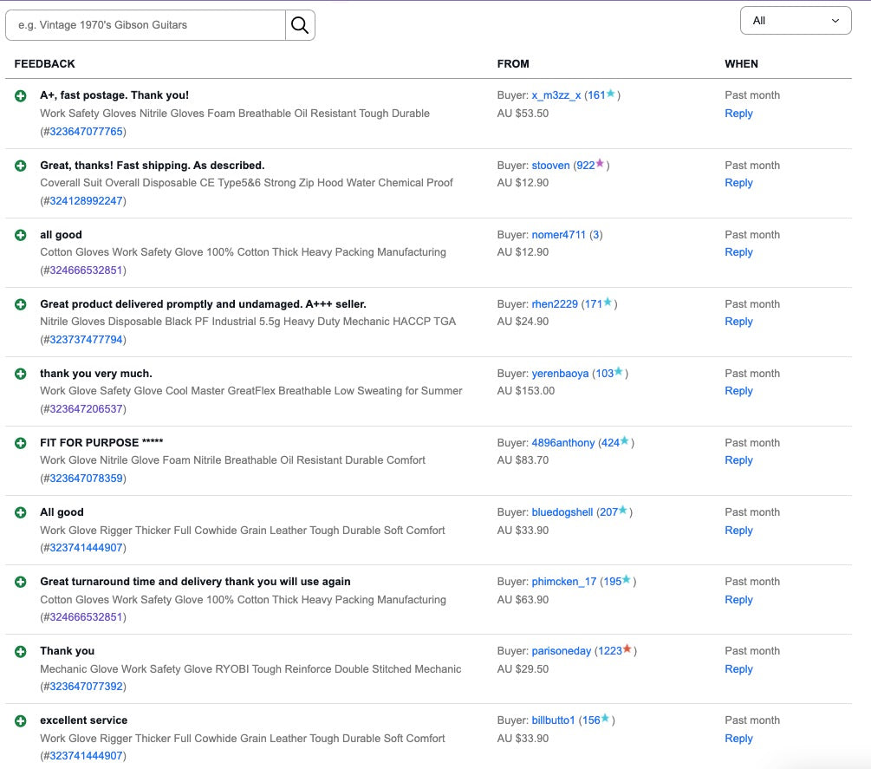This screenshot has width=871, height=769.
Task: Open buyer bluedogshell profile
Action: coord(562,512)
